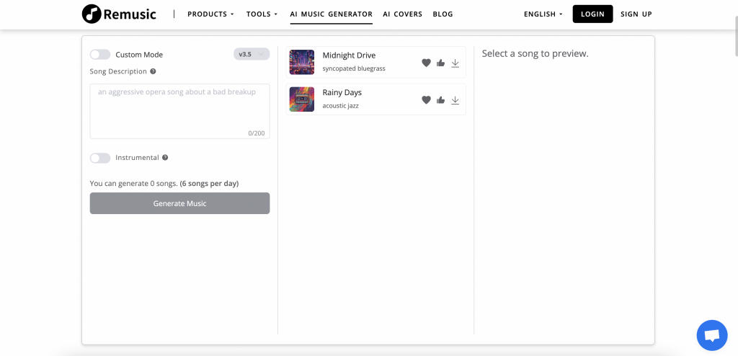Click the 6 songs per day text
Viewport: 738px width, 356px height.
(209, 184)
